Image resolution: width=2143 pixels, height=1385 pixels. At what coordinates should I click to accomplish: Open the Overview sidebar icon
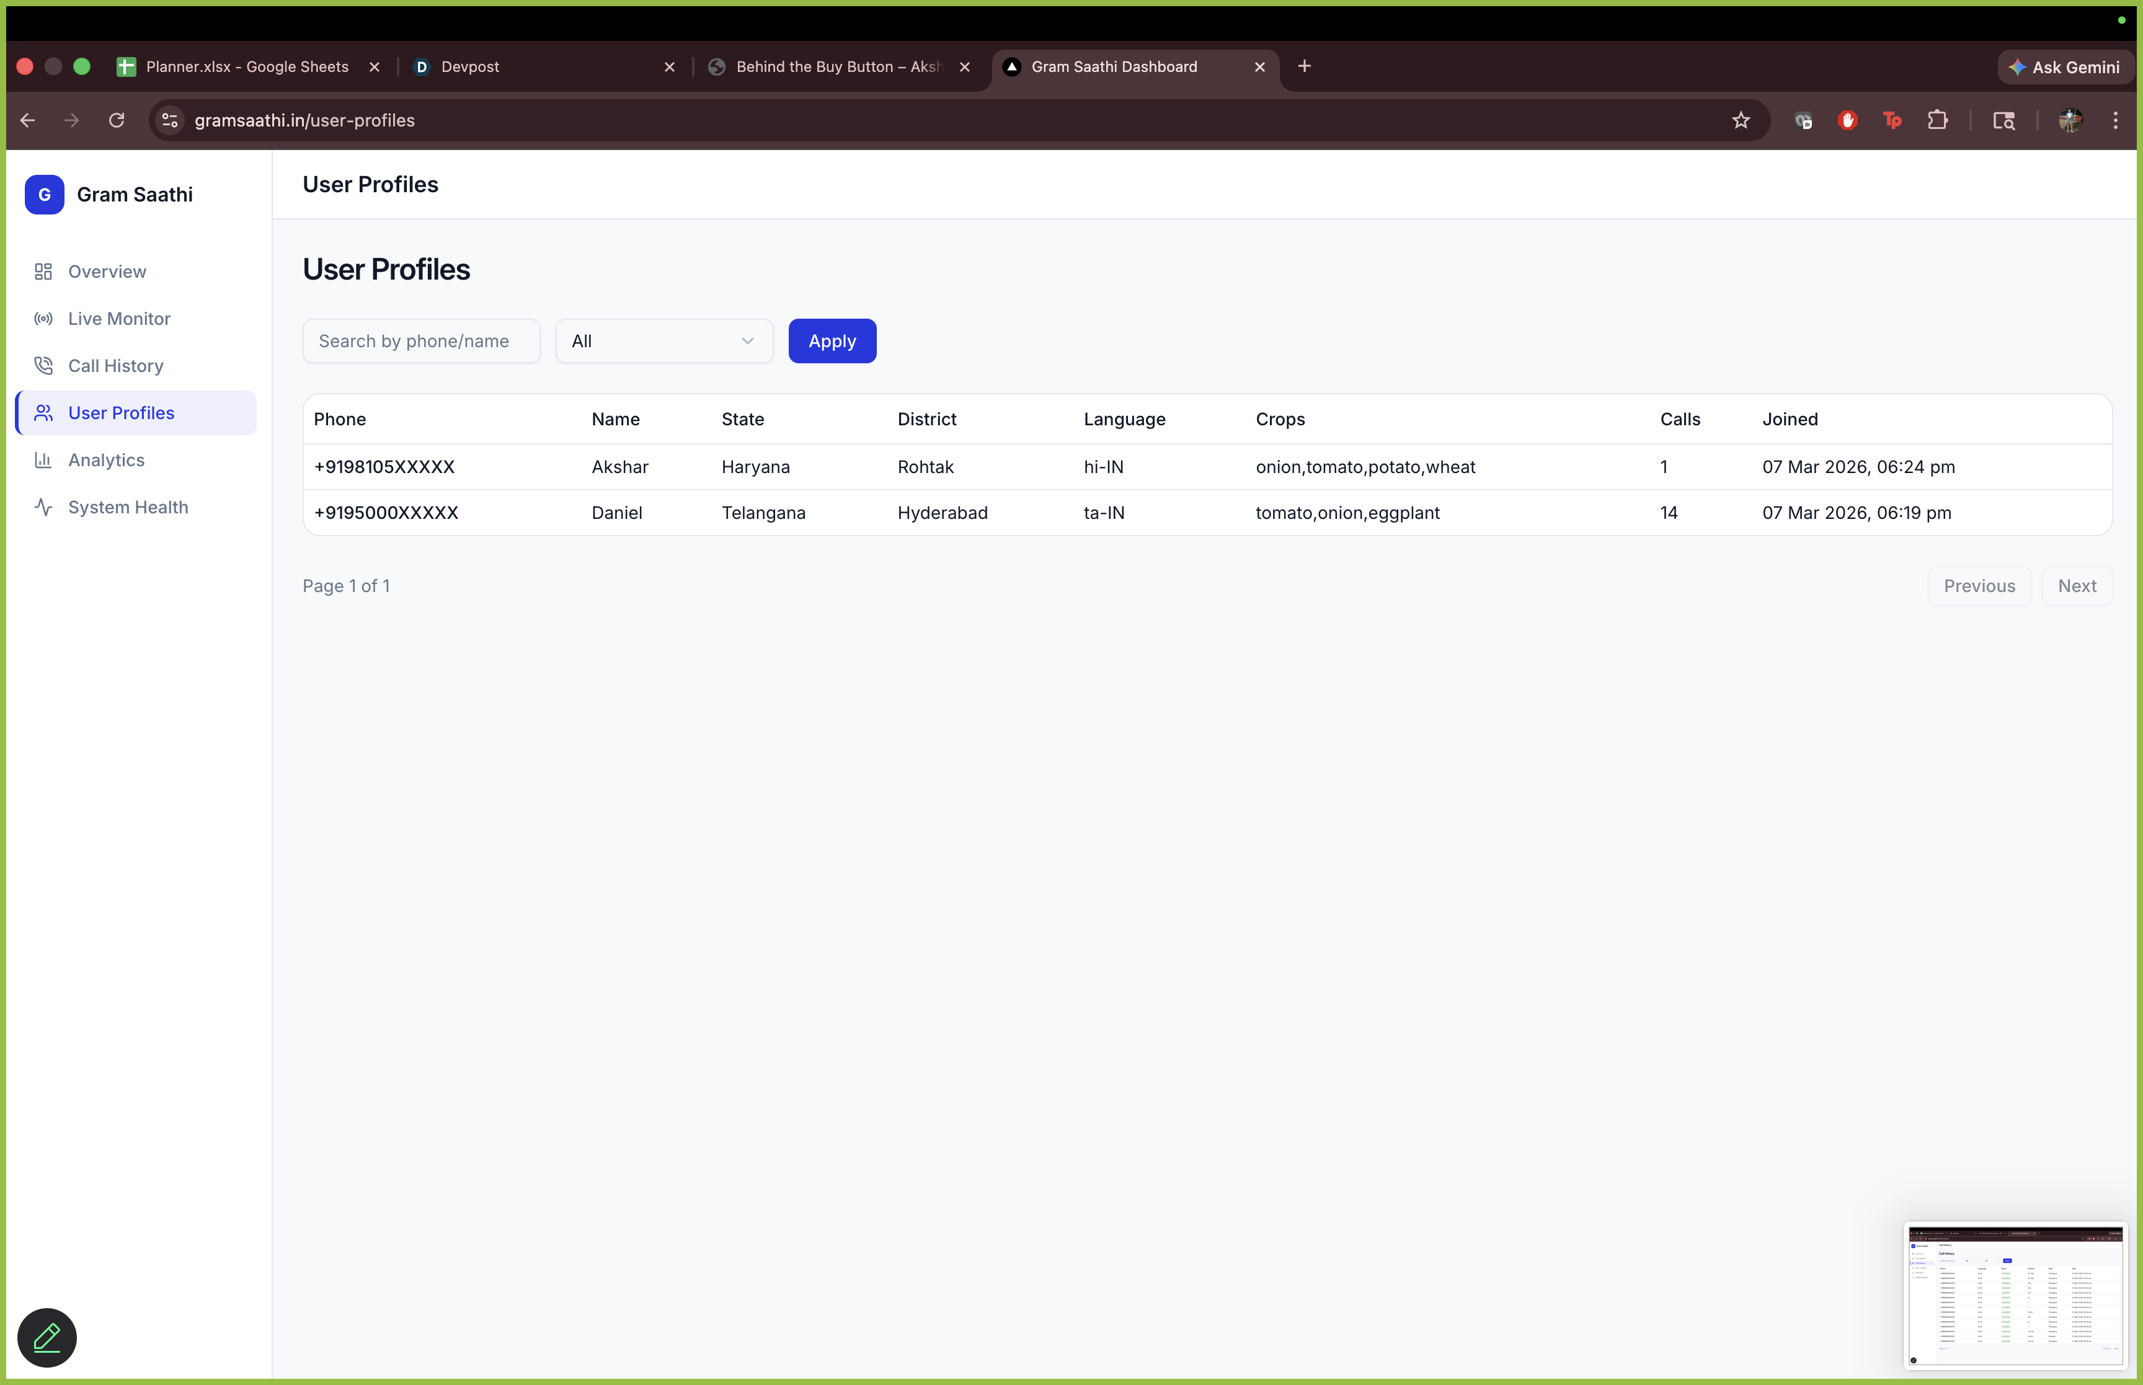tap(43, 272)
